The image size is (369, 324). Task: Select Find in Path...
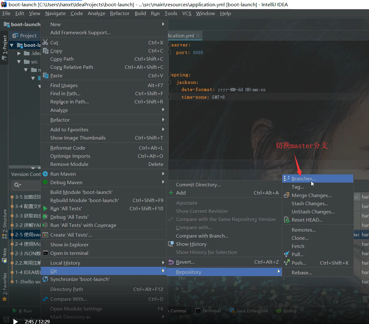click(104, 93)
